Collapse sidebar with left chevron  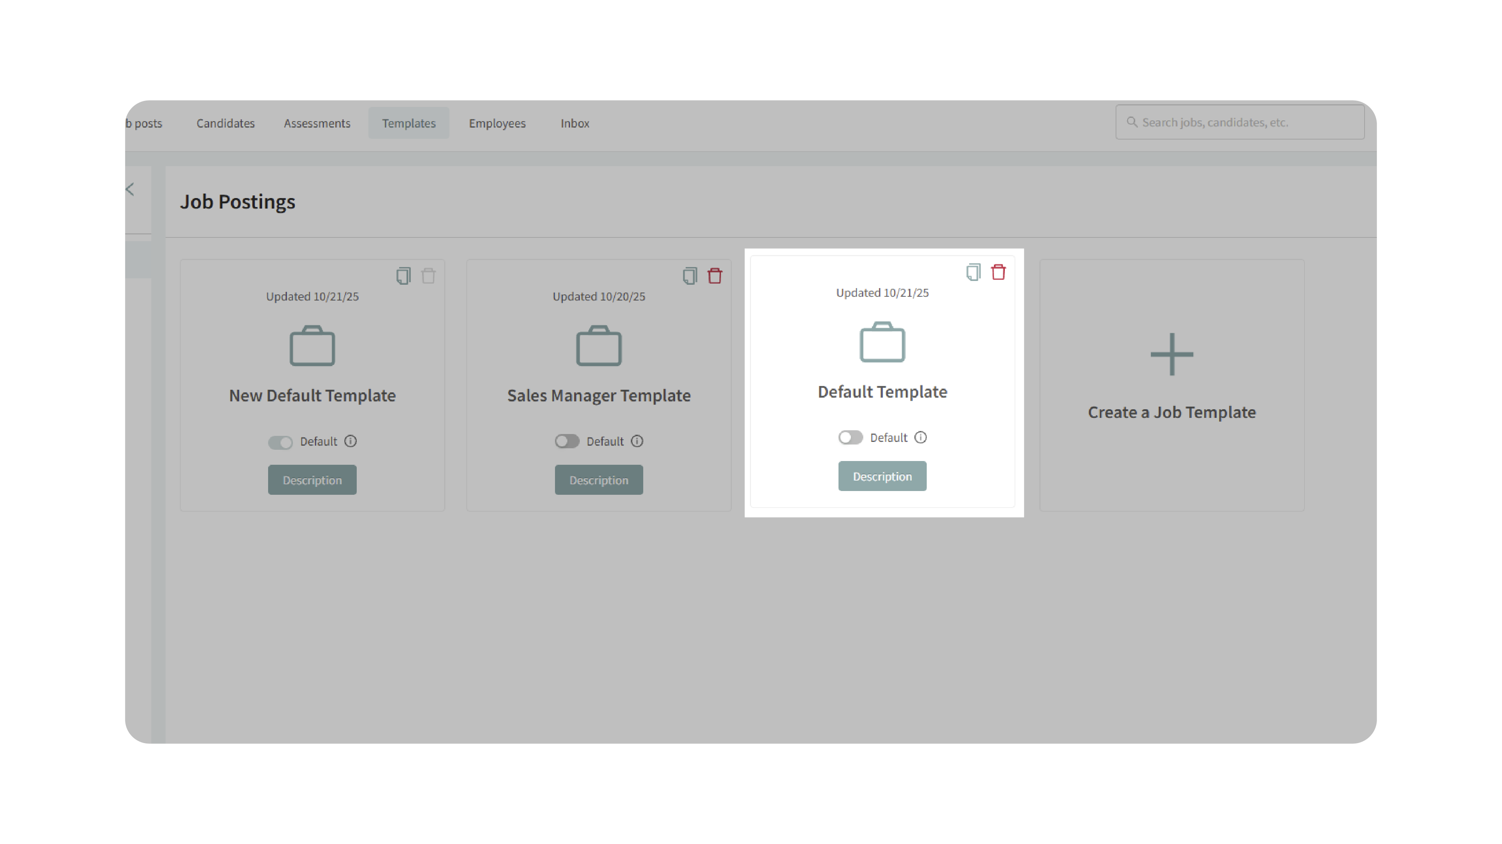[130, 189]
